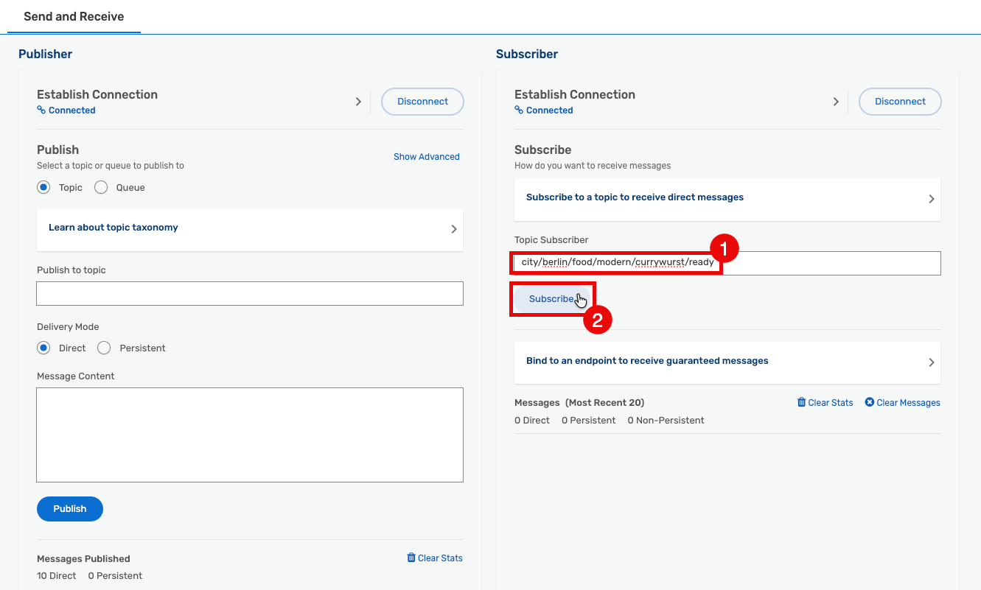Clear Stats trash icon under Subscriber
The height and width of the screenshot is (590, 981).
coord(802,402)
